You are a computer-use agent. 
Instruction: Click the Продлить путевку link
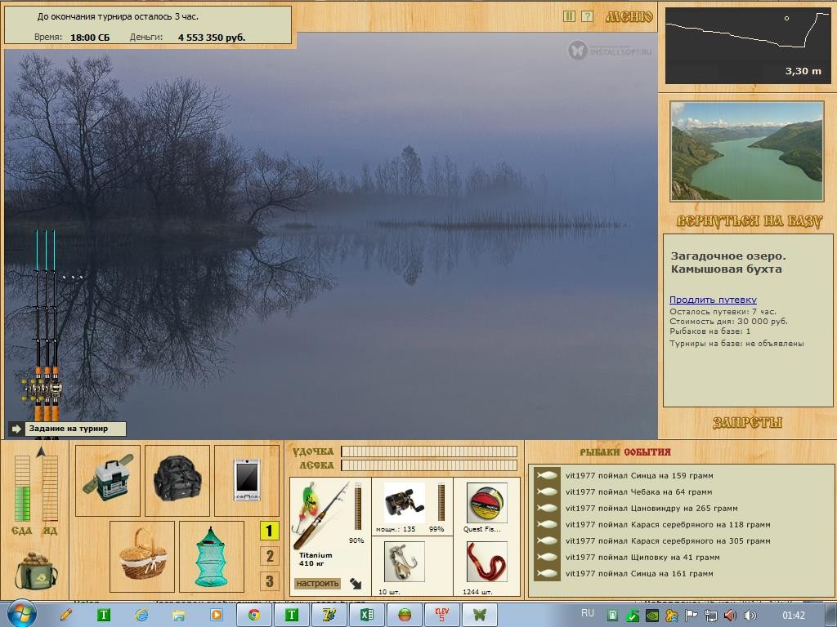713,300
